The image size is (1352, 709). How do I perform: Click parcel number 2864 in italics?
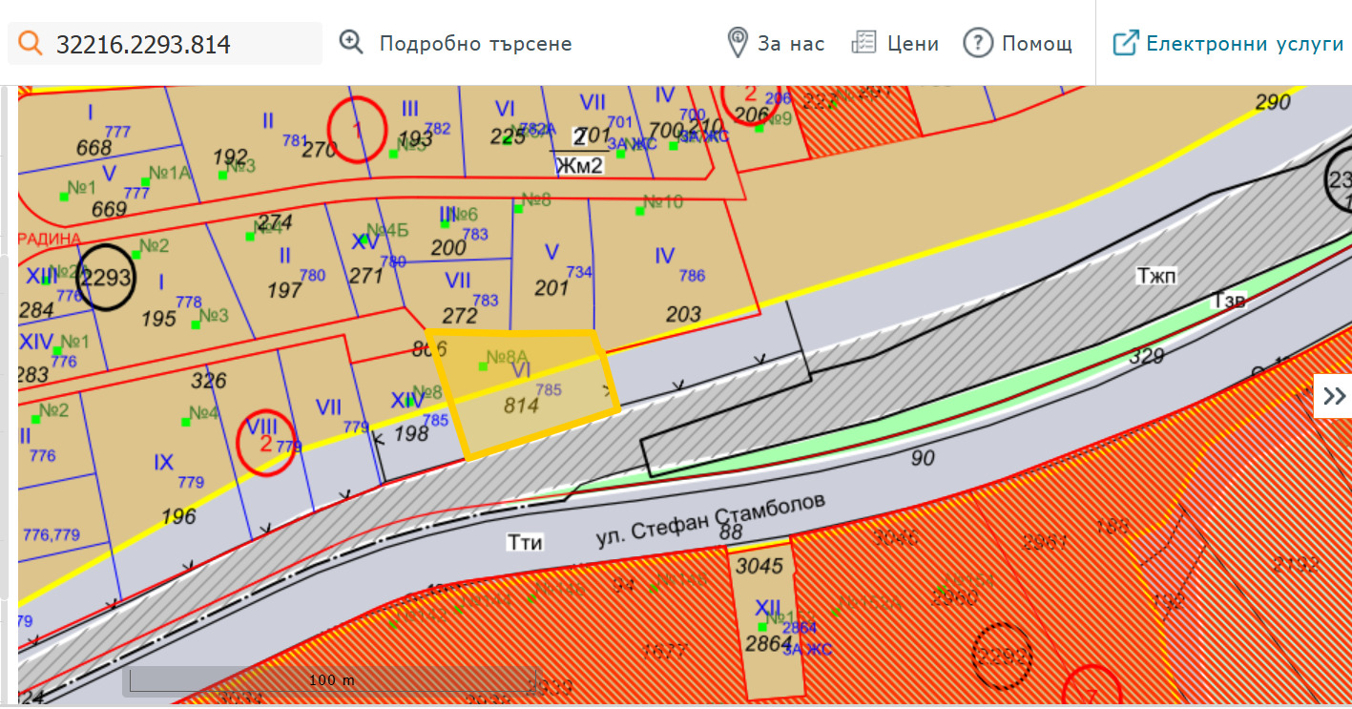768,642
